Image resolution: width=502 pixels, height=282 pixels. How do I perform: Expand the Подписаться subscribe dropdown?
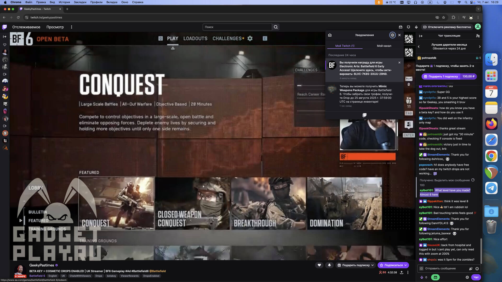point(393,265)
